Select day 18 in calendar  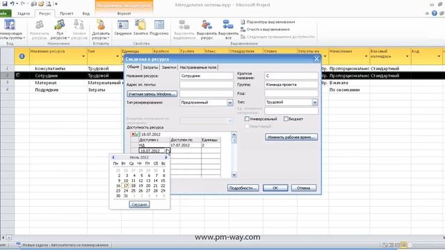[x=133, y=185]
